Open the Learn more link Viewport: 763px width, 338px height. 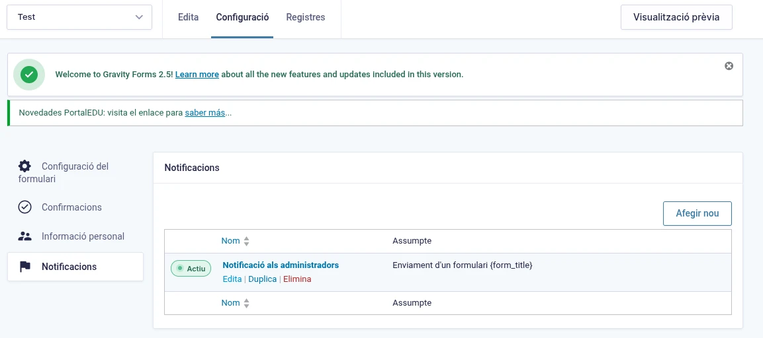197,75
